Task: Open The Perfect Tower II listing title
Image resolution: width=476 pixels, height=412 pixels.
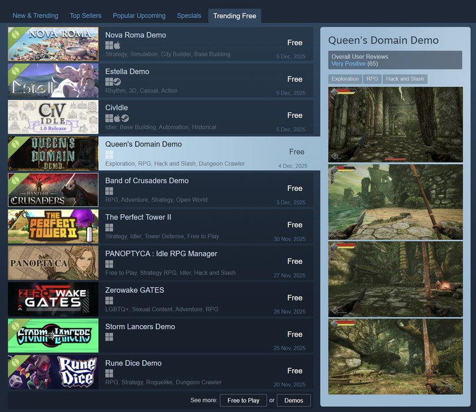Action: coord(138,217)
